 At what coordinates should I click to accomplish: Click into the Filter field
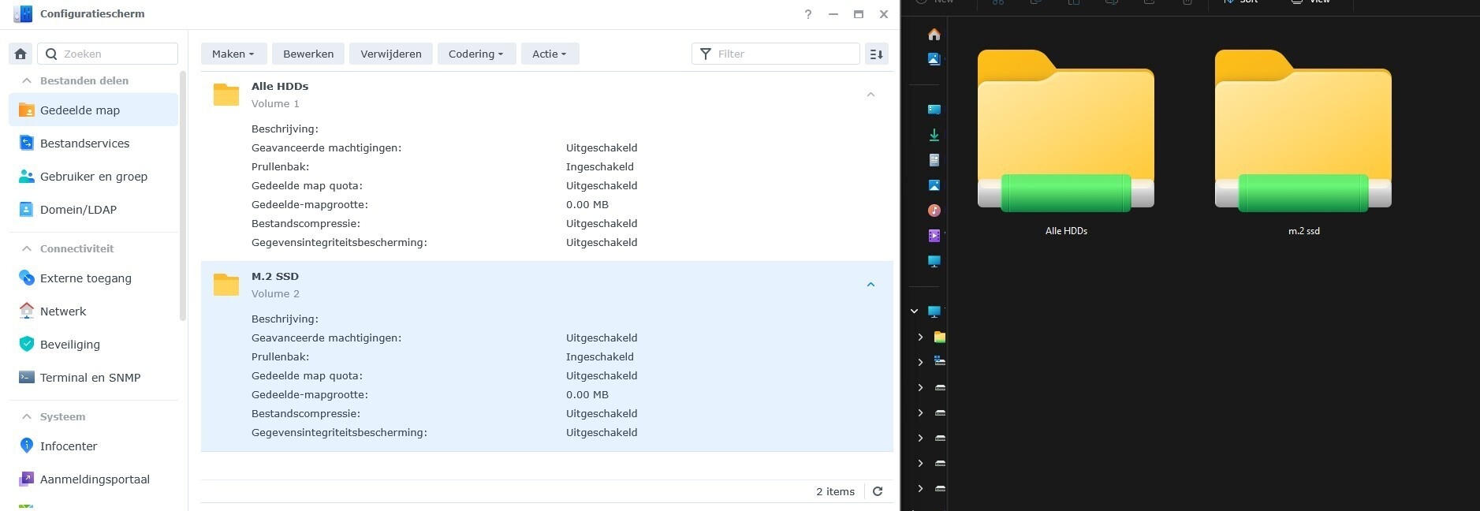(776, 54)
